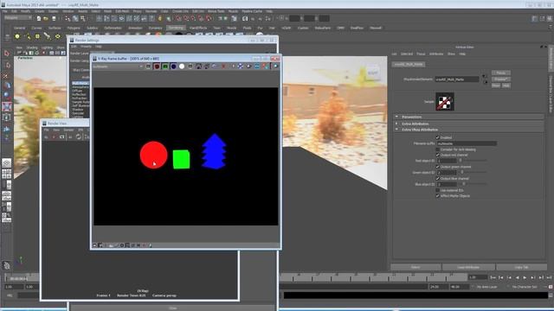Click the rotate tool icon in toolbox

tap(7, 95)
